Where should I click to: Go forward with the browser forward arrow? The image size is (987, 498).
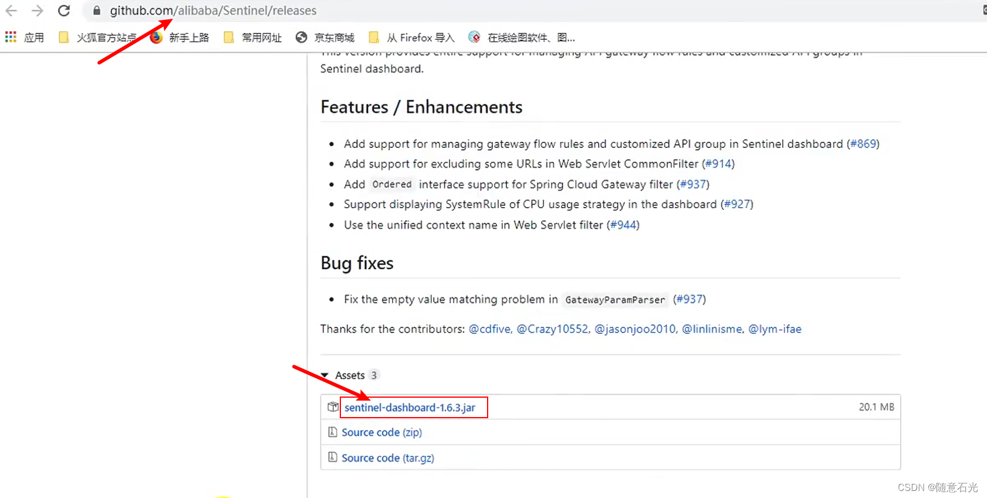38,11
